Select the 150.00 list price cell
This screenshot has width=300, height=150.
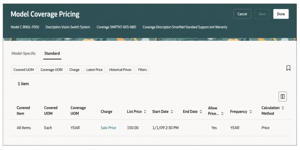click(x=133, y=128)
